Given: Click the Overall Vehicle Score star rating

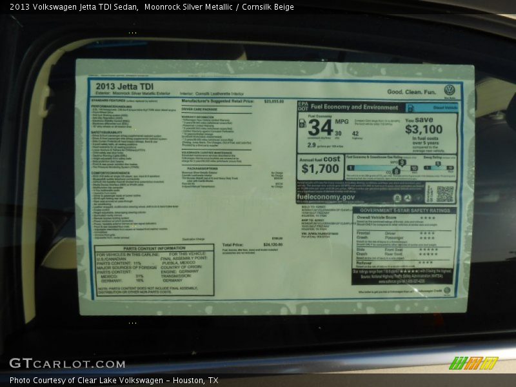Looking at the screenshot, I should [427, 218].
